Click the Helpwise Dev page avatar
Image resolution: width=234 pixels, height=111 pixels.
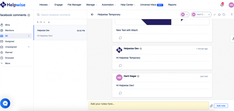pos(119,50)
